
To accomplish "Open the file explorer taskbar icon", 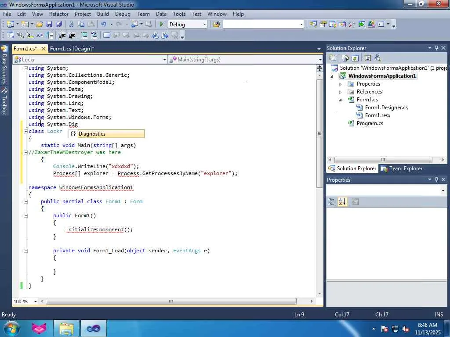I will click(66, 328).
